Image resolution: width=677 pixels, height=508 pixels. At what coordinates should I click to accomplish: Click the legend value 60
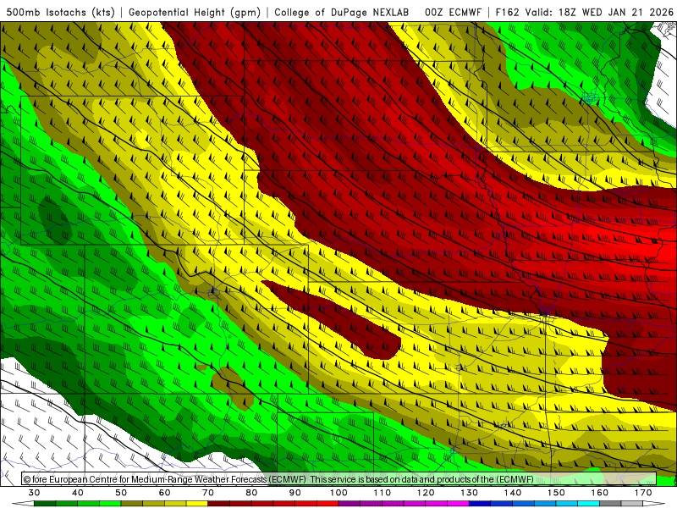tap(164, 493)
